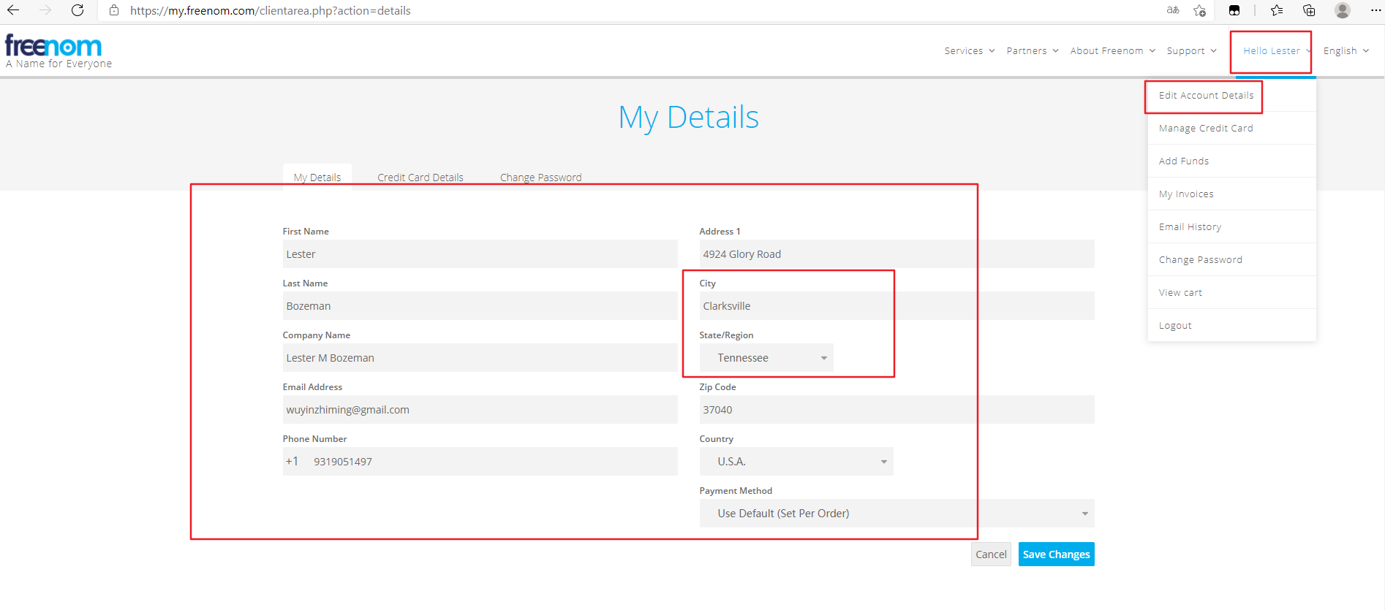
Task: Click the My Details page heading
Action: point(689,118)
